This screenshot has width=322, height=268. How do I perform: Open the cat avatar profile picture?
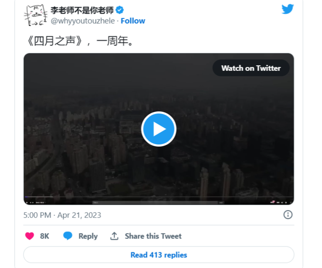click(36, 15)
